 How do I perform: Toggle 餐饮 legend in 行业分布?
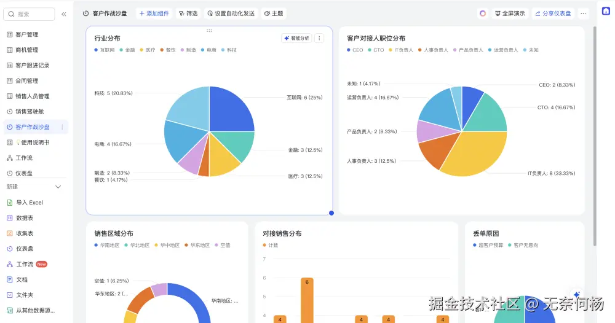point(168,50)
